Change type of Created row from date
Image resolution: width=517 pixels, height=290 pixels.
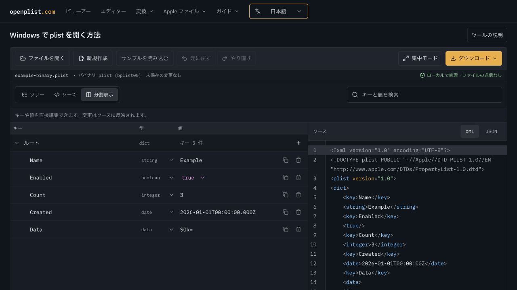click(x=157, y=212)
